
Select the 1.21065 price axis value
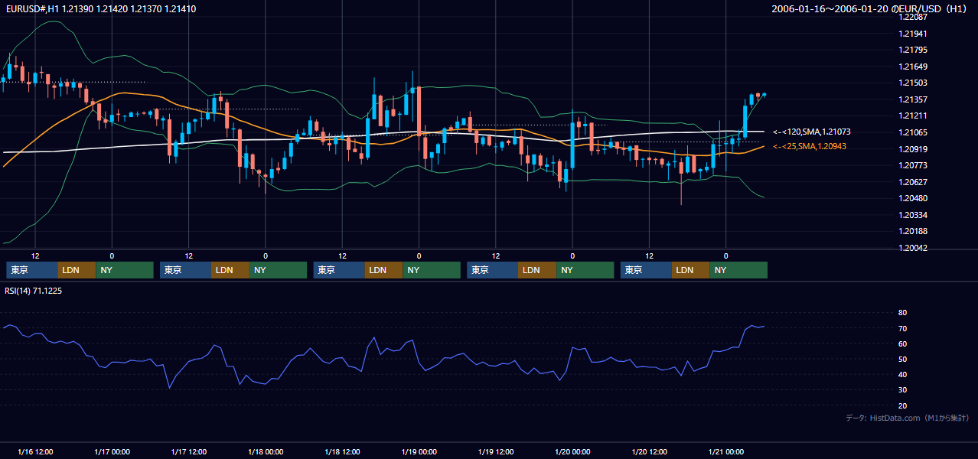(912, 132)
